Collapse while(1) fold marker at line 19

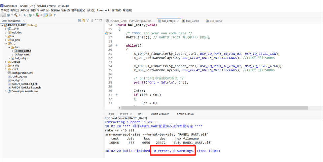117,45
